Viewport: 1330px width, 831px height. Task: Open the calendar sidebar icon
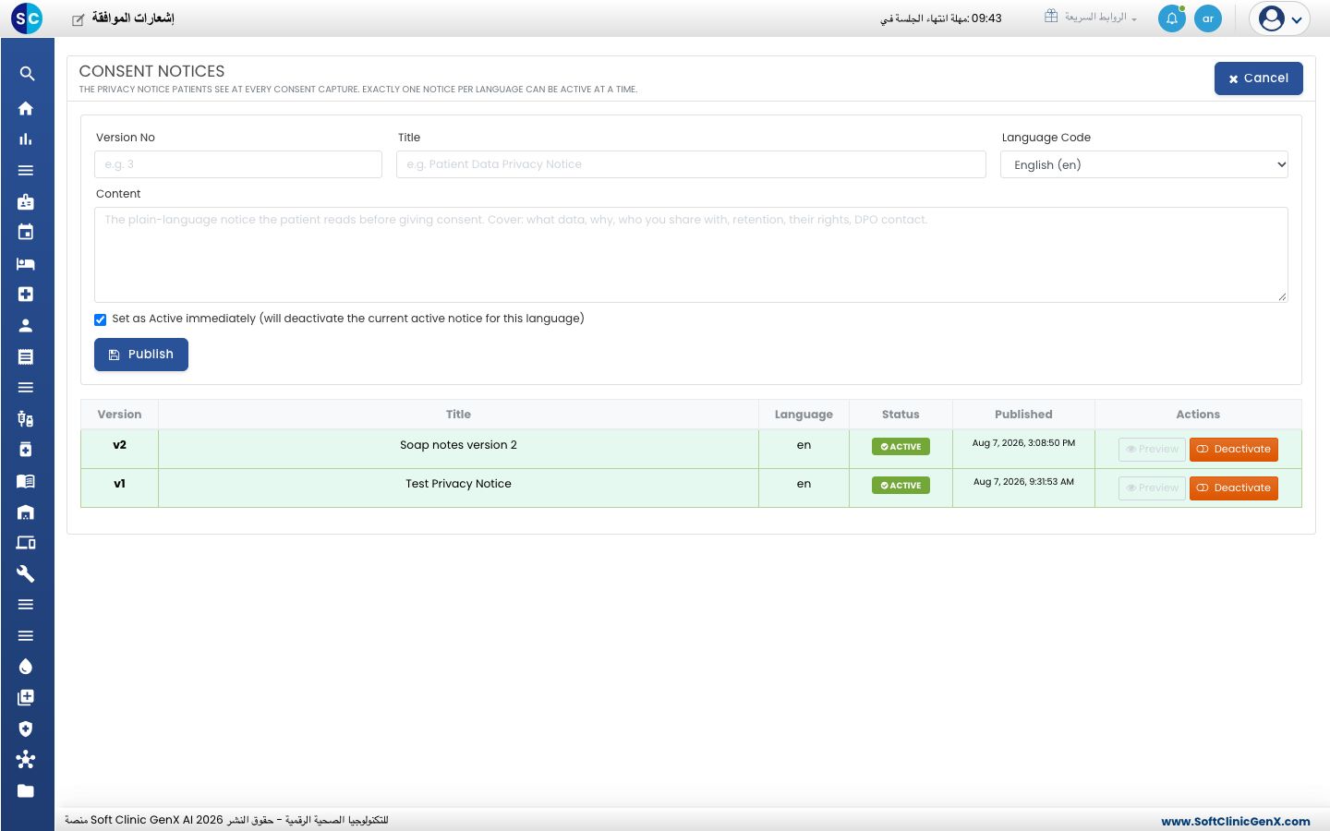pyautogui.click(x=26, y=233)
